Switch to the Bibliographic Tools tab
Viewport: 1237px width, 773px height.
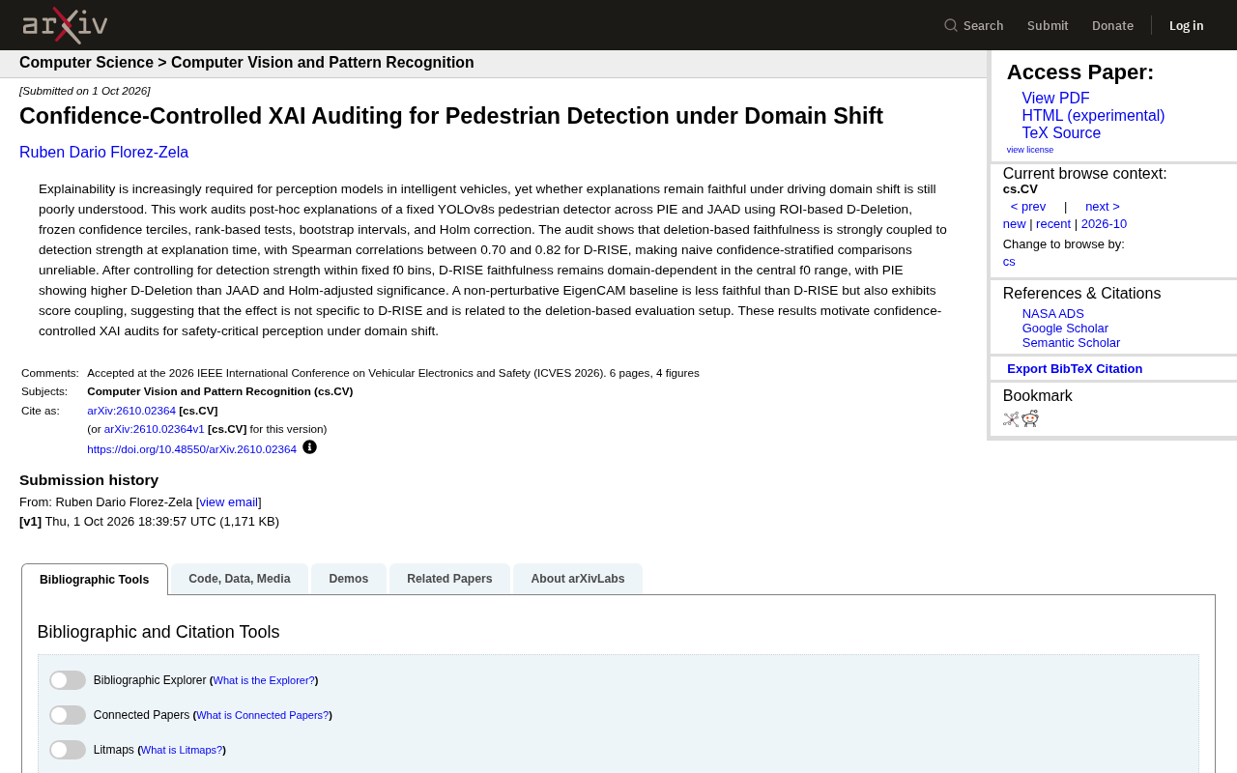coord(95,580)
